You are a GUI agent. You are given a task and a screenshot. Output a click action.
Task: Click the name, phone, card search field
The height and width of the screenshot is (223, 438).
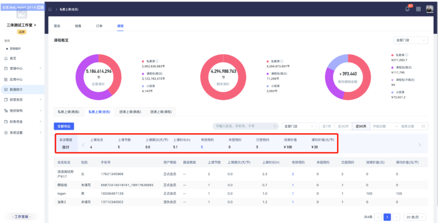[x=245, y=126]
